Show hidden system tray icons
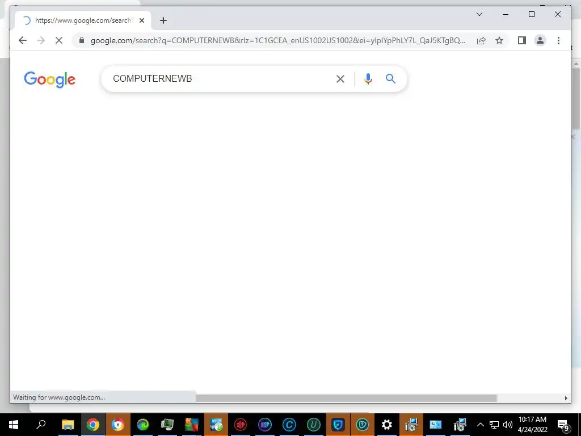This screenshot has width=581, height=436. 480,425
